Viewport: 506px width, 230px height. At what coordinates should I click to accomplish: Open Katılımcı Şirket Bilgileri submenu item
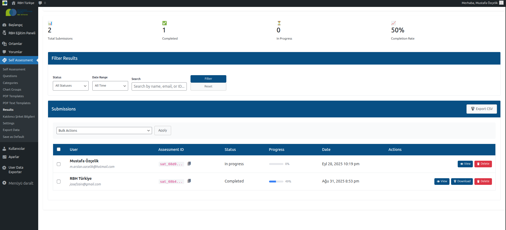click(x=19, y=117)
